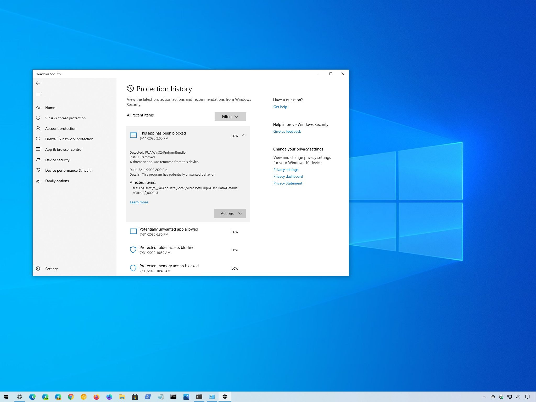536x402 pixels.
Task: Expand the Filters dropdown menu
Action: (230, 116)
